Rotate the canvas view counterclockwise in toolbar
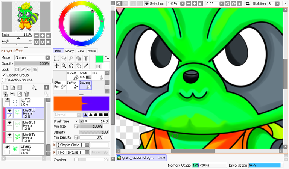 [x=228, y=3]
